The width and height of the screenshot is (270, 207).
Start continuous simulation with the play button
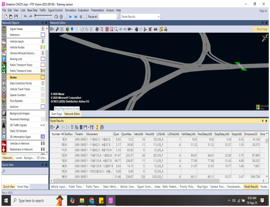[x=70, y=17]
